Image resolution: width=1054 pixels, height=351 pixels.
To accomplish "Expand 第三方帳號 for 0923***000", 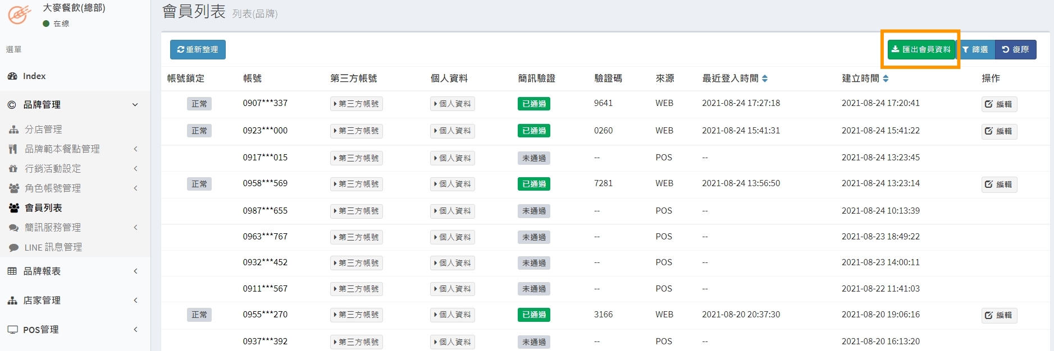I will click(x=356, y=131).
